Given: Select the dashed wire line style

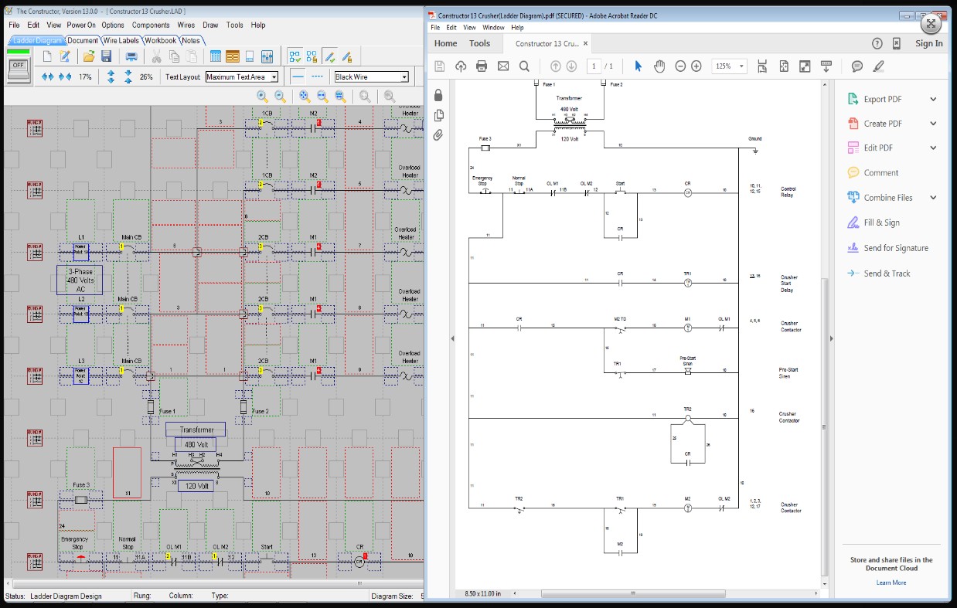Looking at the screenshot, I should 317,76.
